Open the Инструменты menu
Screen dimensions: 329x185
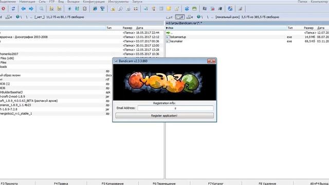pos(119,2)
